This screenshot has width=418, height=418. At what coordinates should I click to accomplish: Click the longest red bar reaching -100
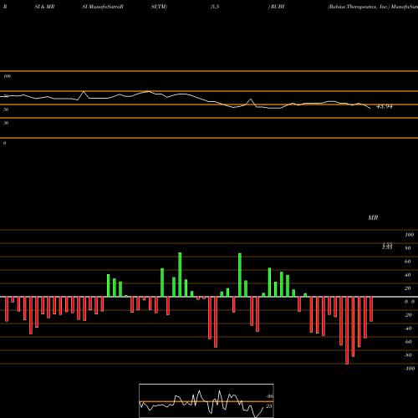pyautogui.click(x=347, y=330)
